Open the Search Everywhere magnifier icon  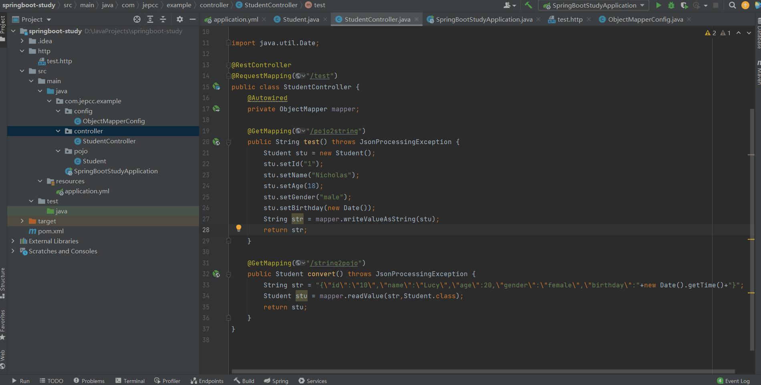[x=732, y=5]
